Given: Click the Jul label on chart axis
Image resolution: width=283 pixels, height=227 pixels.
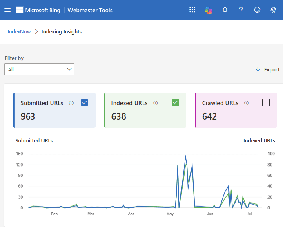Looking at the screenshot, I should pos(249,214).
